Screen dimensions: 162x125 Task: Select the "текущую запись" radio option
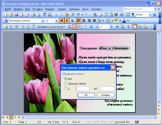(x=66, y=84)
